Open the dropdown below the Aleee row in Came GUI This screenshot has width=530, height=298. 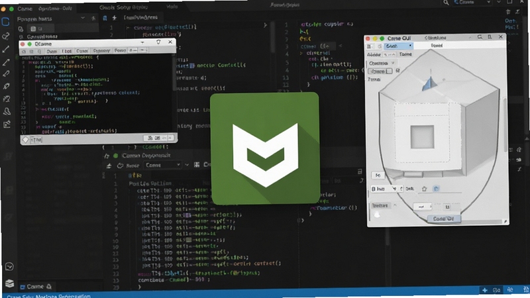pos(382,63)
